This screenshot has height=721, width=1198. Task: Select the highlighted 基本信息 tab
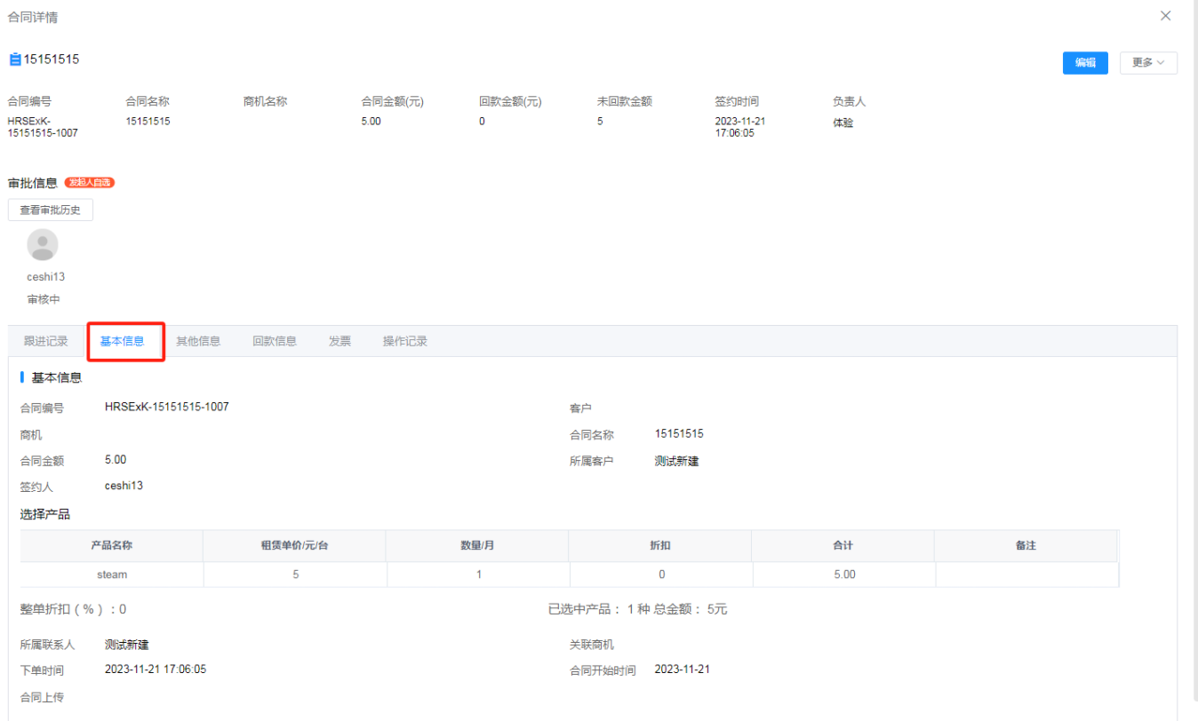pos(124,340)
